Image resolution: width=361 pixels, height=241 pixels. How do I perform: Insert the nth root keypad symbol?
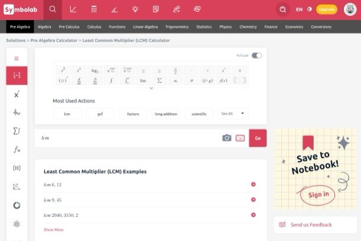pos(127,70)
